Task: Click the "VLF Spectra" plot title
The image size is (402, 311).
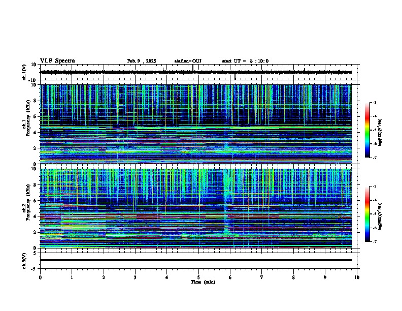Action: point(57,61)
